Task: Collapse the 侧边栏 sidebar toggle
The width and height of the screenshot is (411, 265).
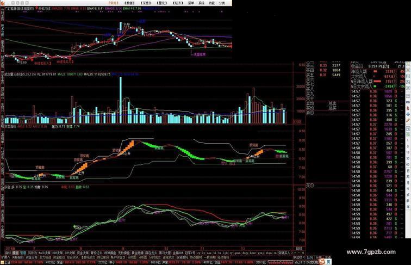Action: [x=299, y=257]
